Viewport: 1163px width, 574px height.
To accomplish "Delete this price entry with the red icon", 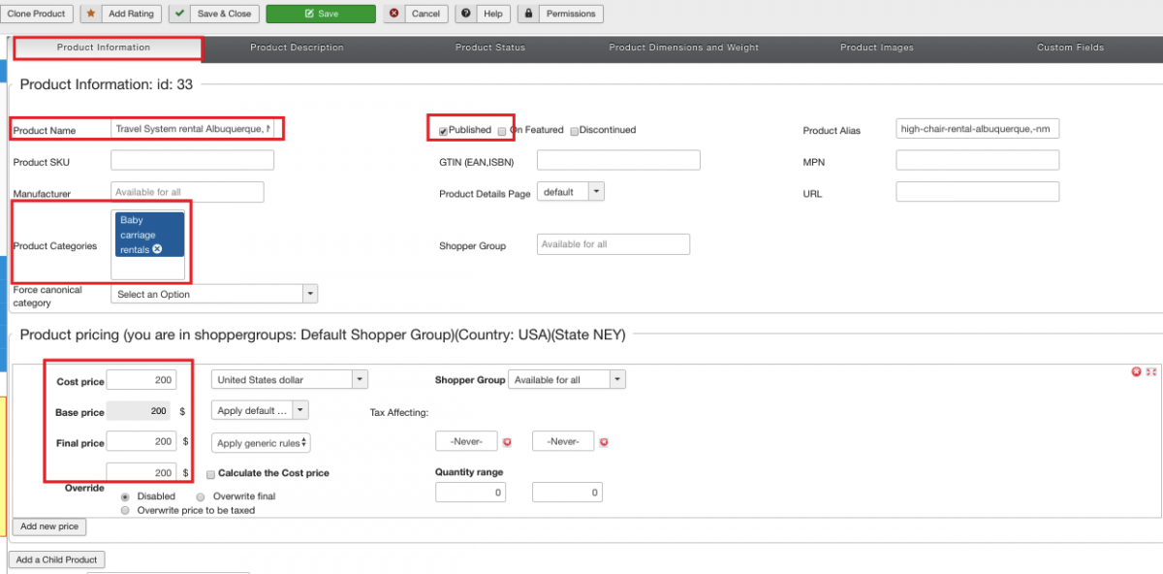I will (1136, 372).
